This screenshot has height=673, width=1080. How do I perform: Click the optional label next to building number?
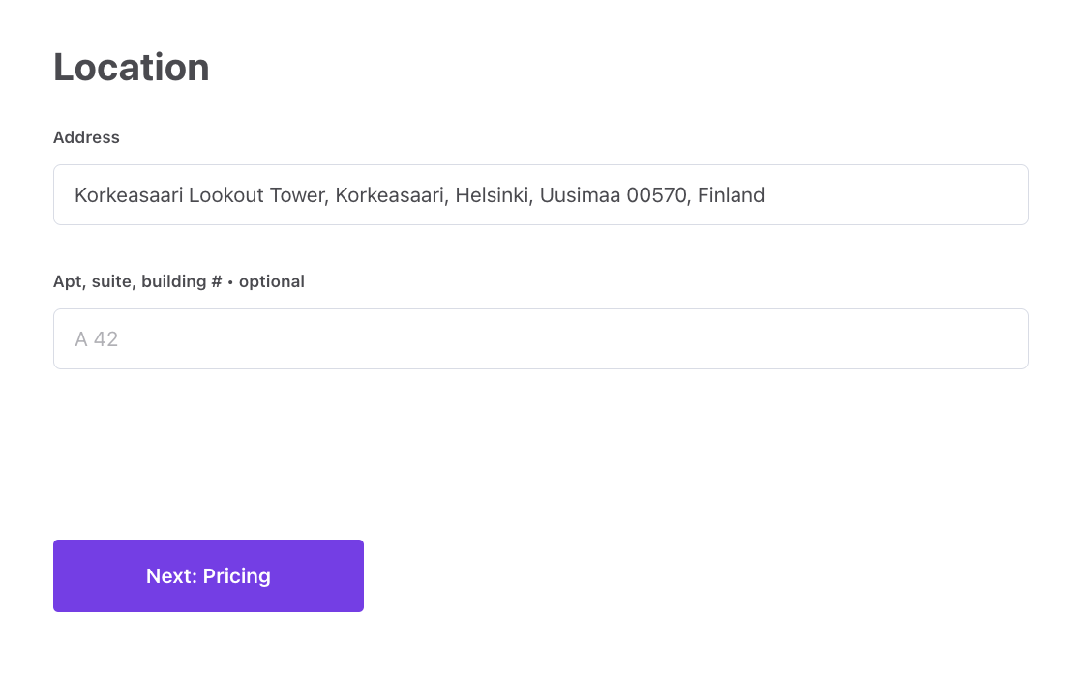click(x=272, y=281)
